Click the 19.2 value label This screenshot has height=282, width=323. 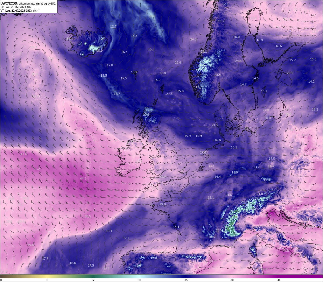(315, 109)
